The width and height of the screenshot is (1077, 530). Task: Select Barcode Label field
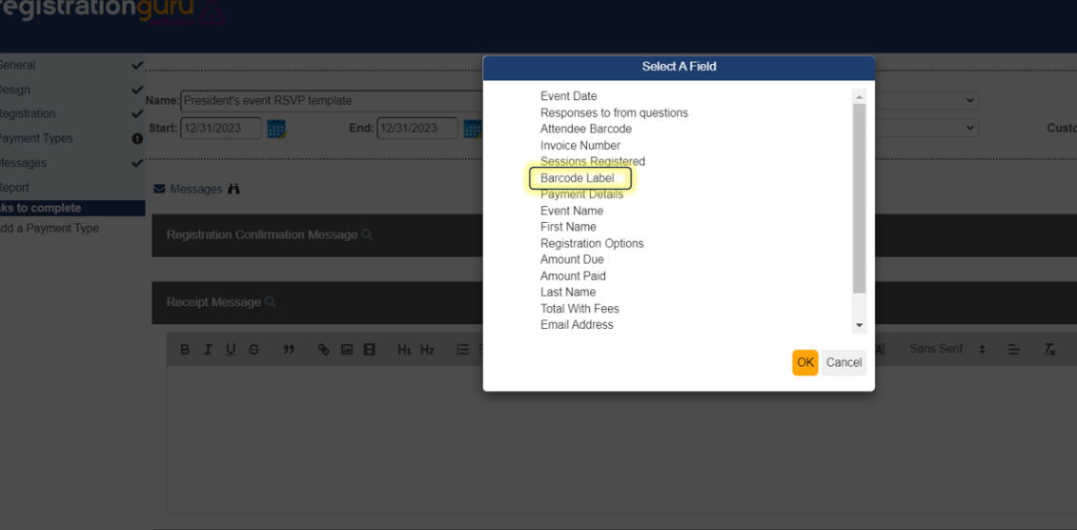coord(577,178)
